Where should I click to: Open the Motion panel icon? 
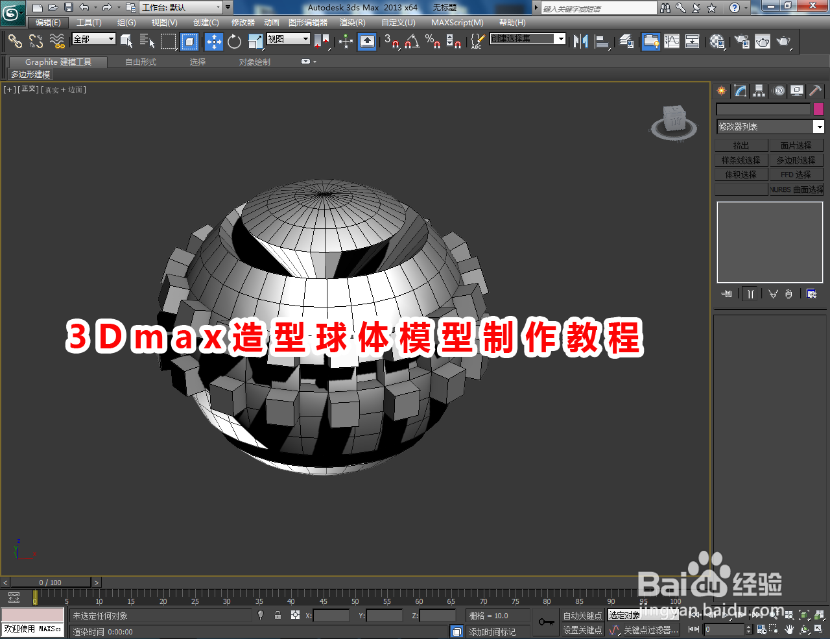[777, 91]
